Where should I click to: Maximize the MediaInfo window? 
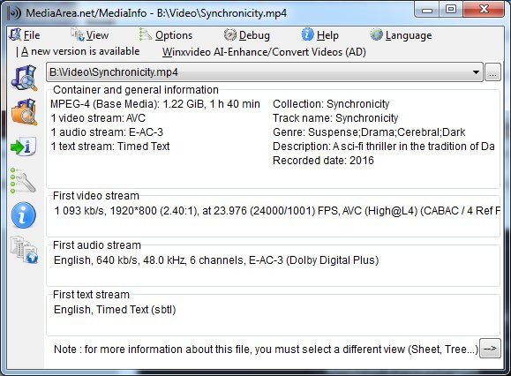click(x=451, y=9)
